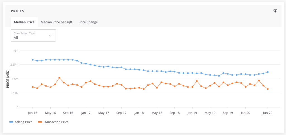The height and width of the screenshot is (135, 286).
Task: Click the Sep-18 x-axis label
Action: (x=175, y=113)
